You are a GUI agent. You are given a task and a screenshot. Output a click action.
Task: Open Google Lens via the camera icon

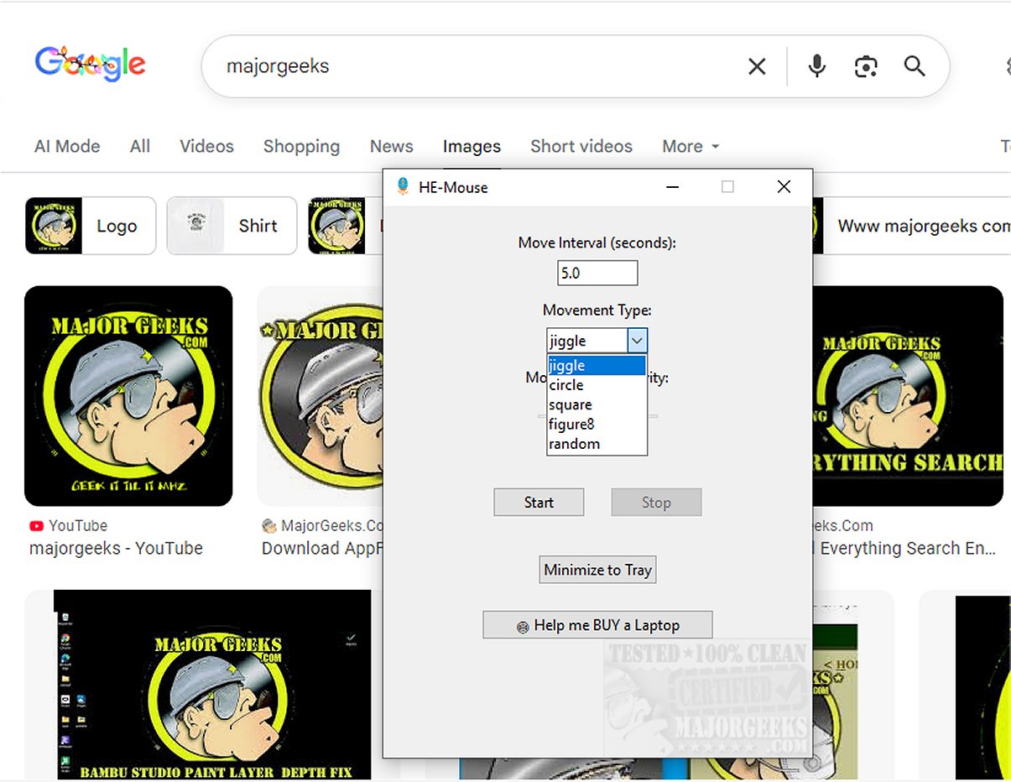[866, 65]
